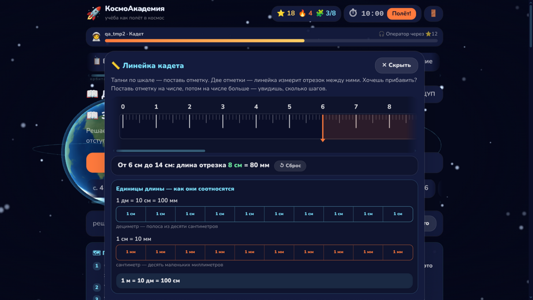Screen dimensions: 533x300
Task: Click the astronaut avatar icon
Action: click(96, 36)
